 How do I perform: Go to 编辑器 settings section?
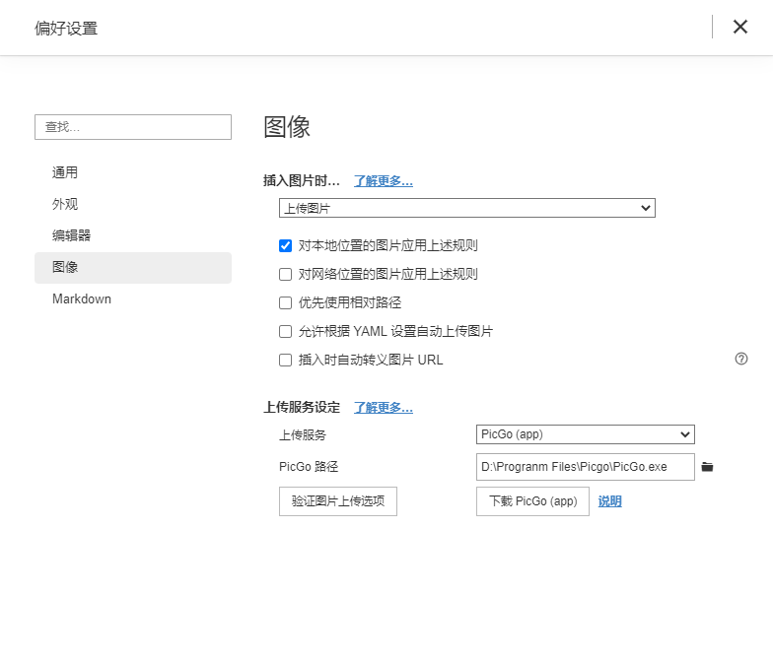click(71, 235)
